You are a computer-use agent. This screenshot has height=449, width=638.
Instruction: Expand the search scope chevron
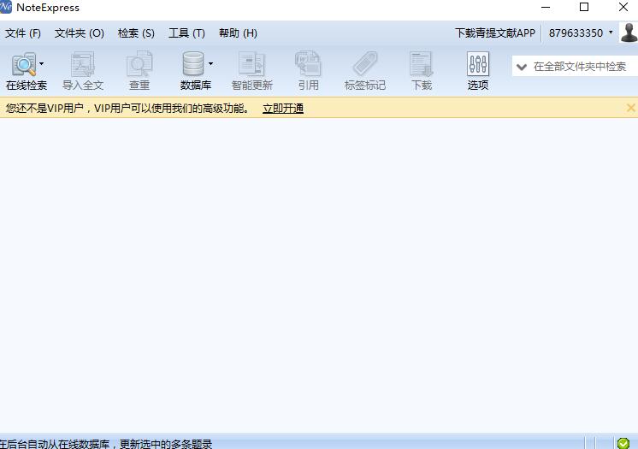pyautogui.click(x=522, y=67)
